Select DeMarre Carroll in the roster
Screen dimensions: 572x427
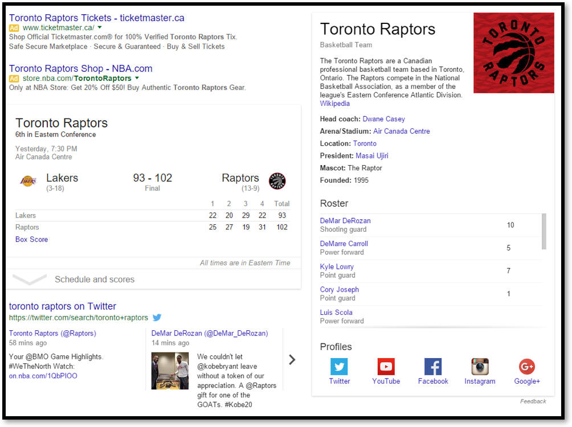(x=344, y=244)
